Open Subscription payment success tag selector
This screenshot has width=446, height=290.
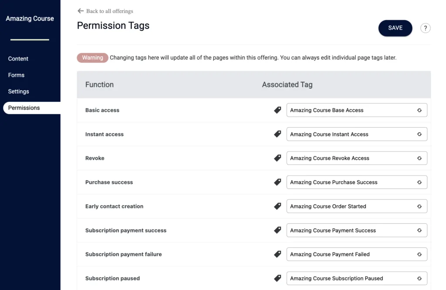click(x=357, y=230)
